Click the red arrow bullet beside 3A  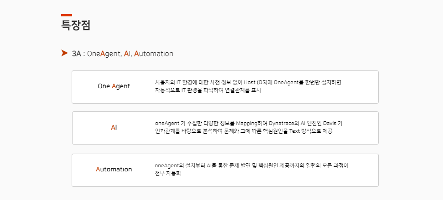64,53
